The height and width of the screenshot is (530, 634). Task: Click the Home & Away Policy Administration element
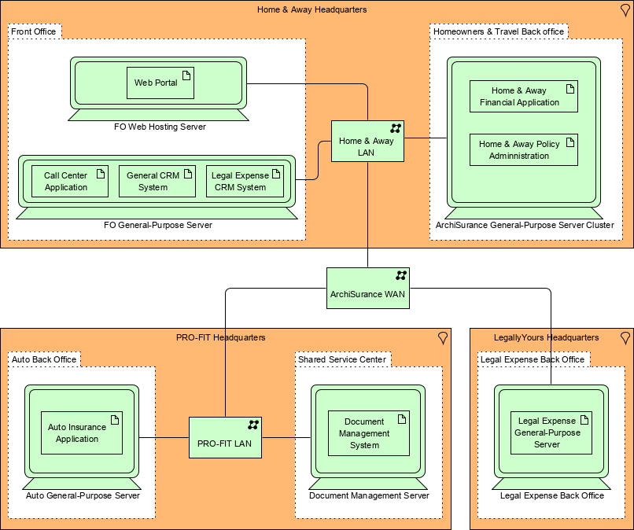click(523, 149)
